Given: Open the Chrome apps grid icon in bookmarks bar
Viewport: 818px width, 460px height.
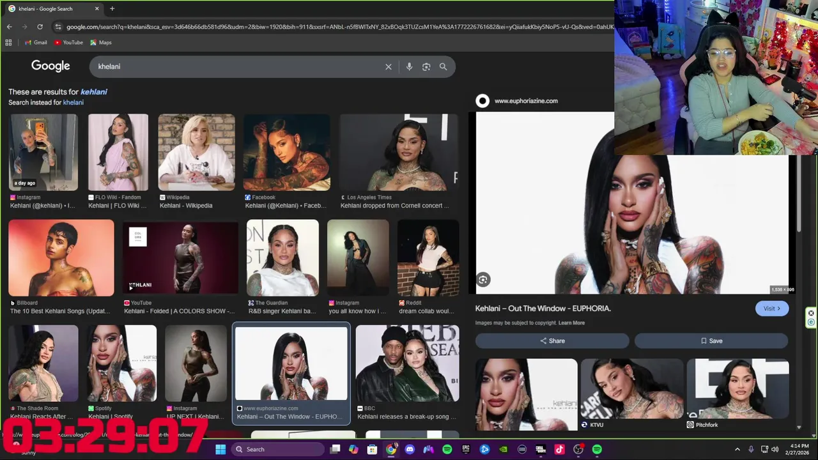Looking at the screenshot, I should pyautogui.click(x=8, y=43).
